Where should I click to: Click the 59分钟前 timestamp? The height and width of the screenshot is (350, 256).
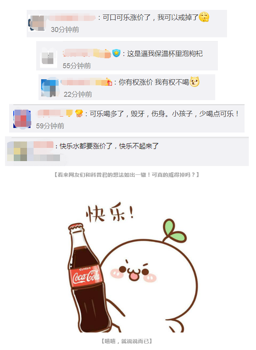[x=50, y=126]
